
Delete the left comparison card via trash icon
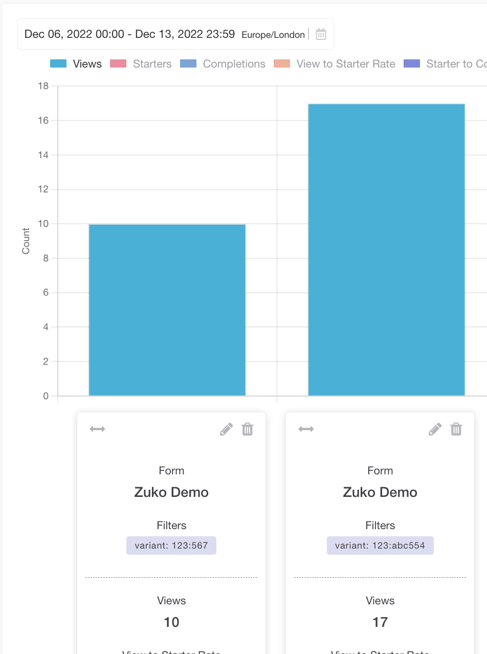click(x=248, y=429)
